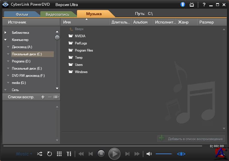The image size is (229, 161).
Task: Mute the audio with speaker icon
Action: coord(149,154)
